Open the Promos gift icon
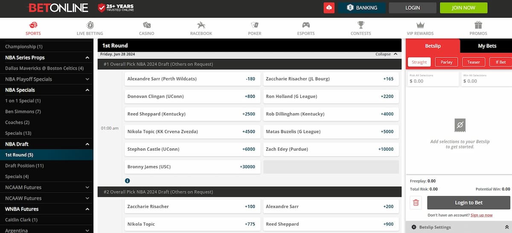 478,25
